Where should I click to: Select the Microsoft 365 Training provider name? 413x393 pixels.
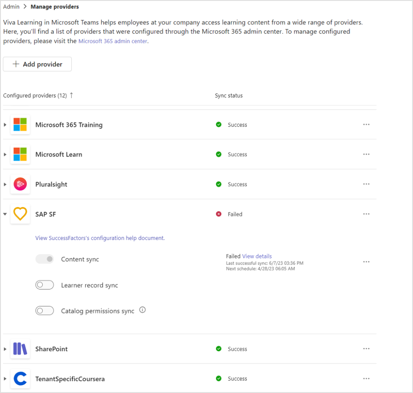coord(69,124)
